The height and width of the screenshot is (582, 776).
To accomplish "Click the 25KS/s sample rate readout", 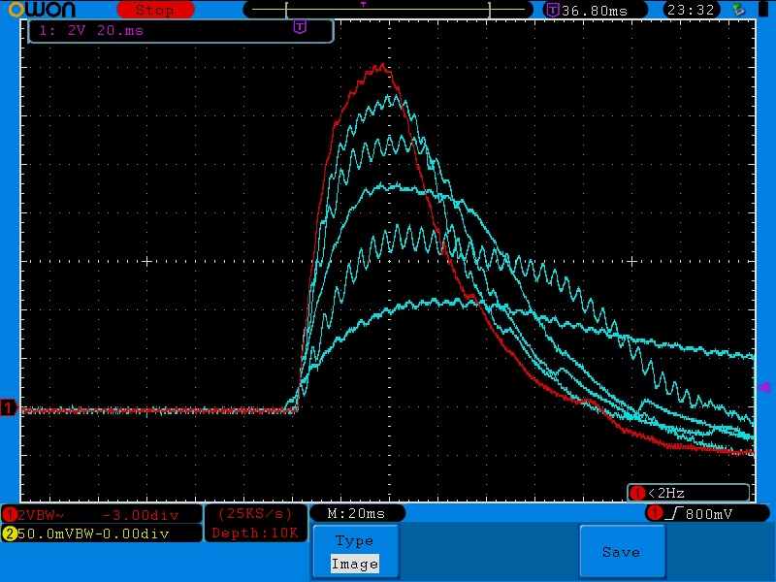I will [x=256, y=513].
